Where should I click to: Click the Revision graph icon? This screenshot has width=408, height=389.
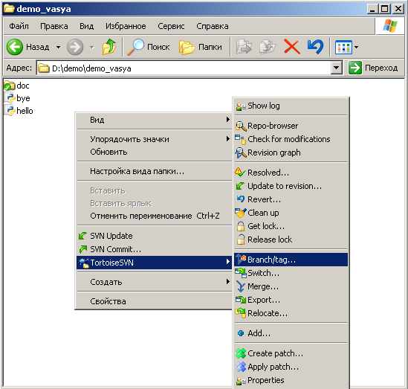[x=241, y=152]
